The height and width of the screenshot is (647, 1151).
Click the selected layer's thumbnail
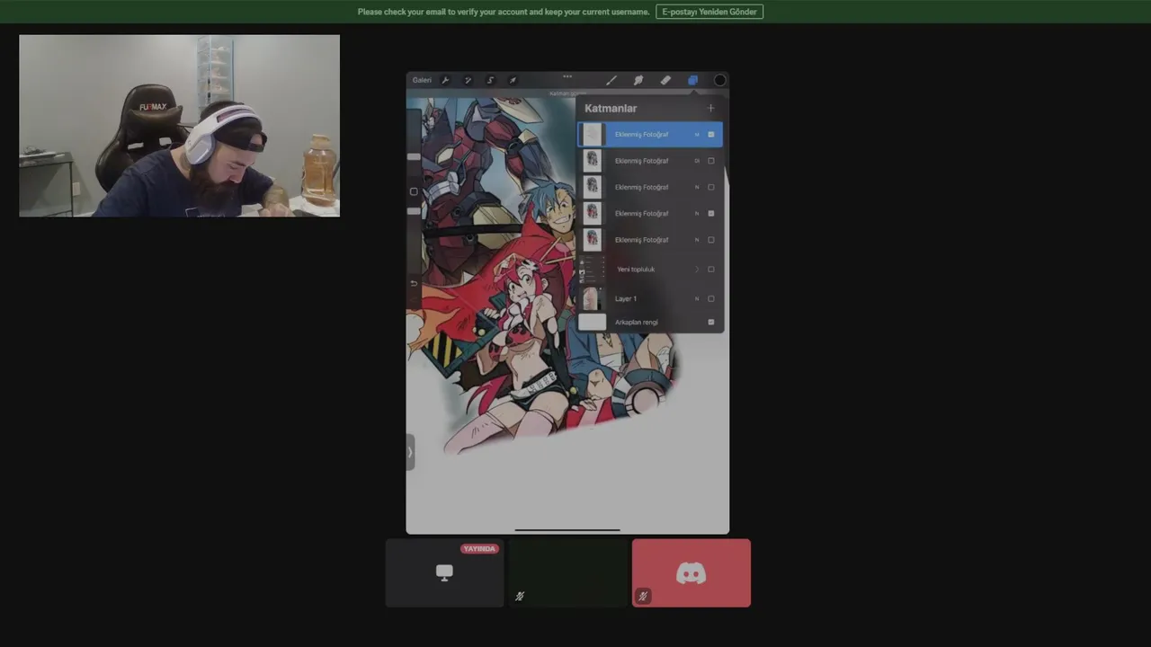(592, 135)
